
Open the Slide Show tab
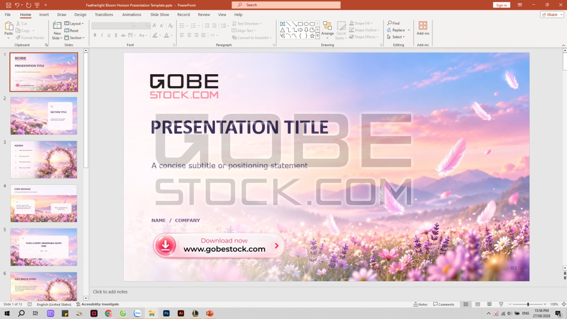[x=160, y=15]
